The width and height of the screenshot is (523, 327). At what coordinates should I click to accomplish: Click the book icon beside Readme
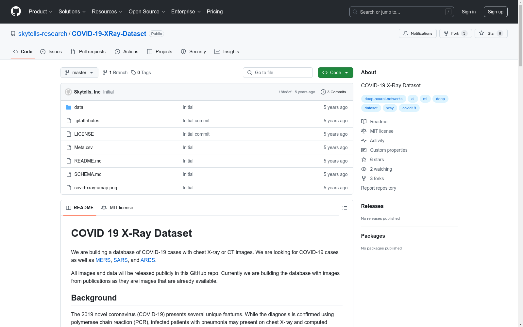point(364,122)
